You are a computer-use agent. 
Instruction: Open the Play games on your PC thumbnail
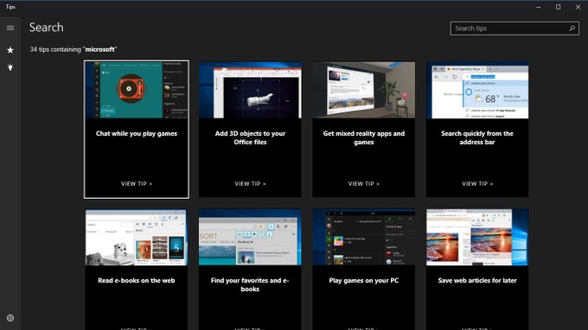[x=364, y=237]
